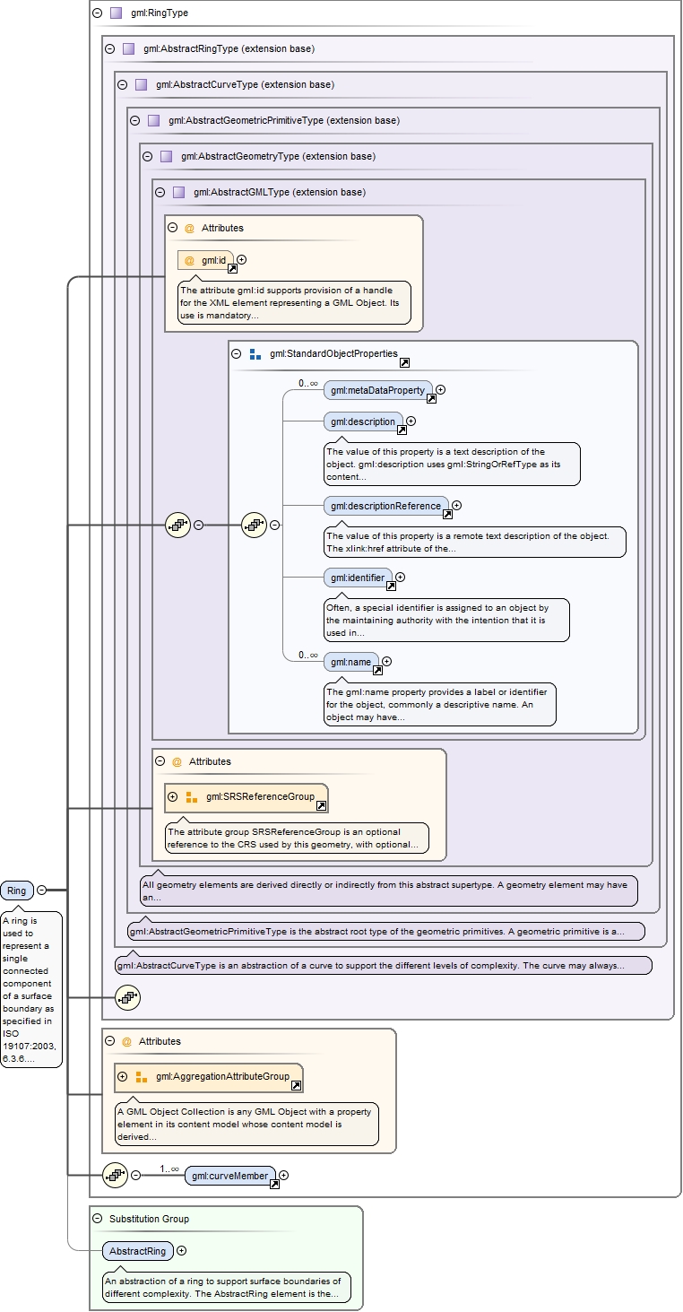Click the sequence compositor icon below AbstractCurveType description

(x=128, y=996)
